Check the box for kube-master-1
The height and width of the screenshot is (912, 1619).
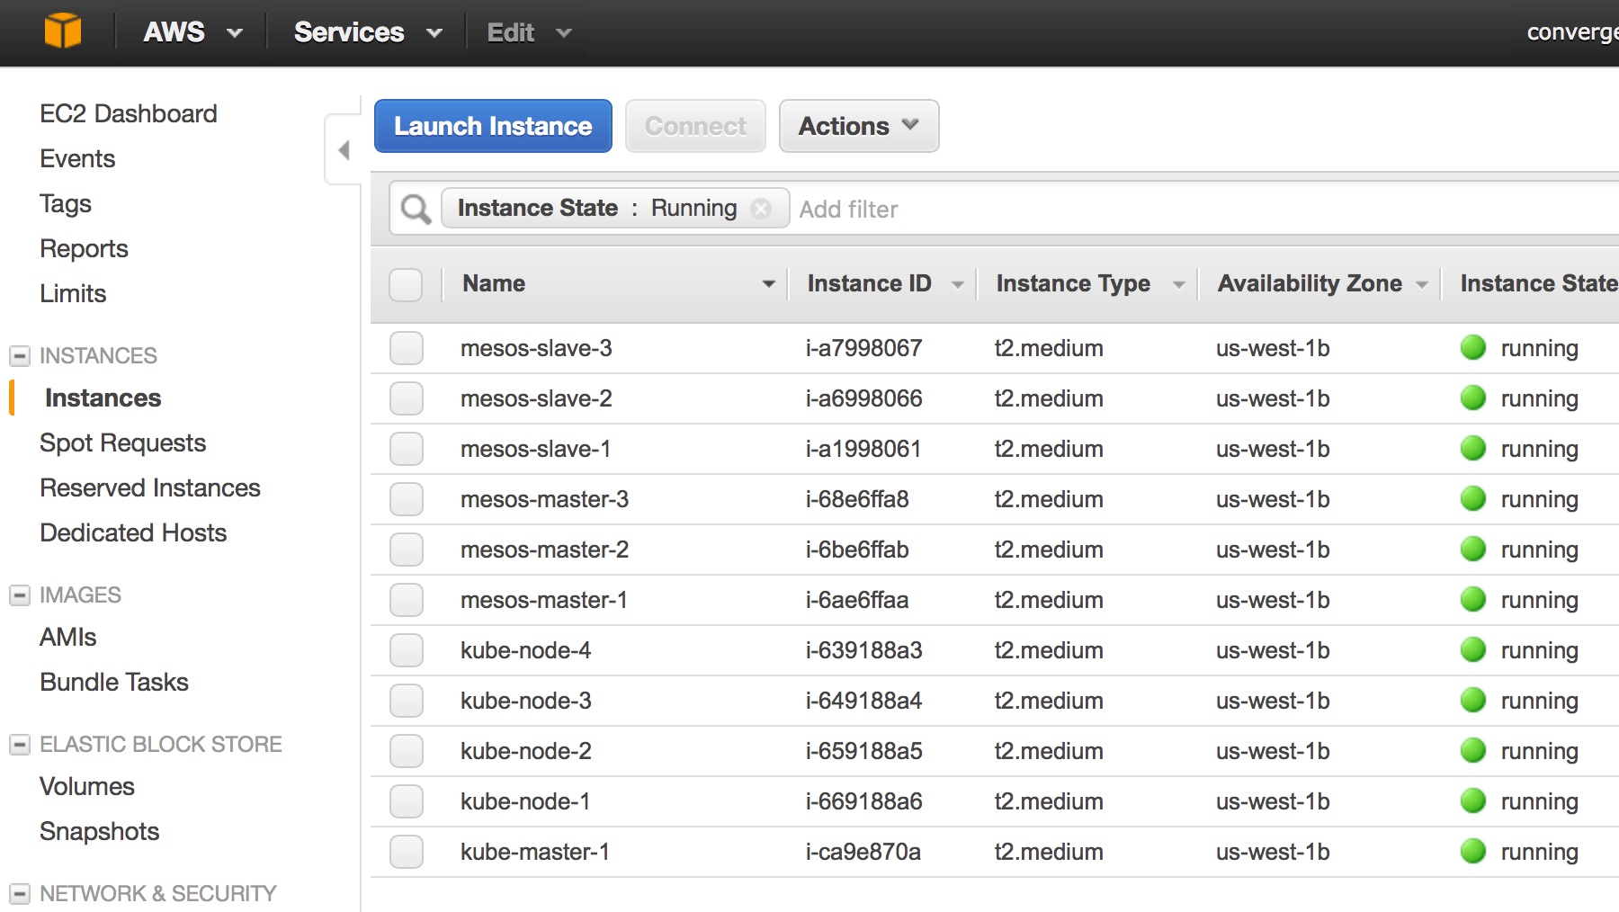407,852
